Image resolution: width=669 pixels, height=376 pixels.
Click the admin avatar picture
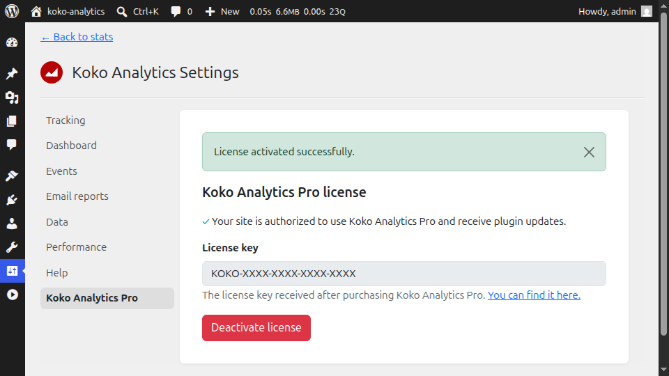647,12
